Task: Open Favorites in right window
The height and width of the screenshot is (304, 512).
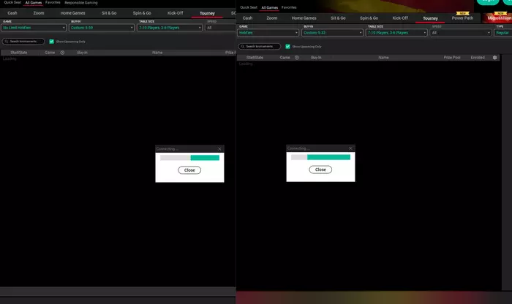Action: tap(289, 7)
